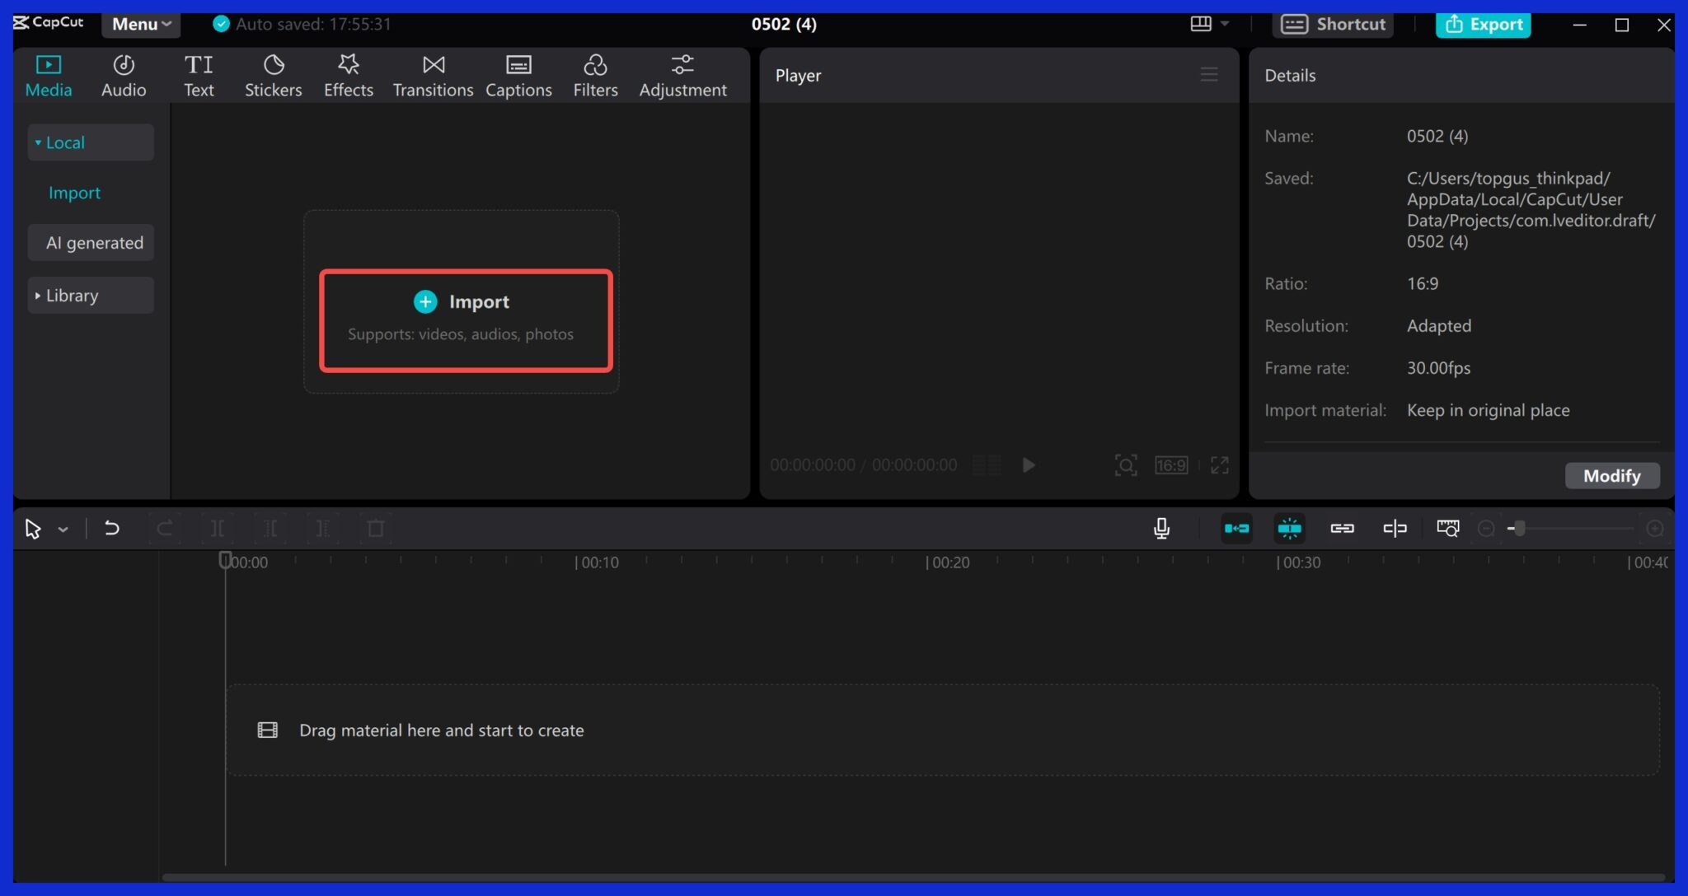The image size is (1688, 896).
Task: Open the Menu dropdown
Action: [x=141, y=24]
